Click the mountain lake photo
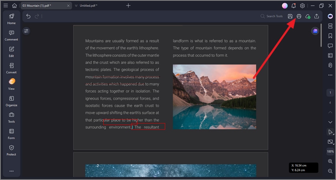 pos(214,97)
